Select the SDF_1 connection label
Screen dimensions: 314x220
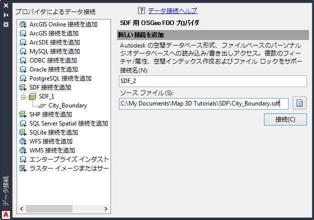46,96
